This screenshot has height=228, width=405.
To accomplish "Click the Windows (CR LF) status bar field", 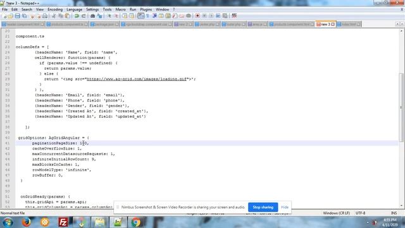I will [x=336, y=213].
